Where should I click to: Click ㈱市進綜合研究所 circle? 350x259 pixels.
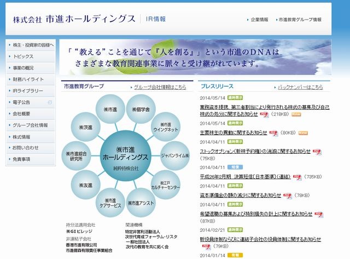pos(76,156)
